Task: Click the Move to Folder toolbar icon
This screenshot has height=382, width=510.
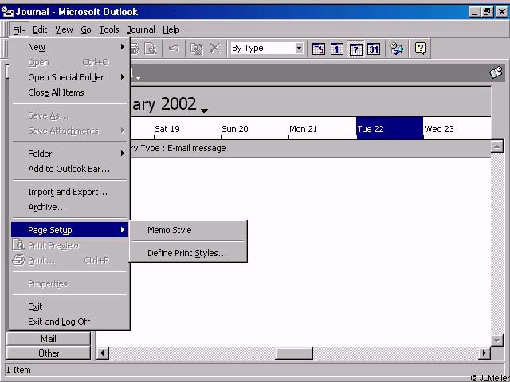Action: pos(197,49)
